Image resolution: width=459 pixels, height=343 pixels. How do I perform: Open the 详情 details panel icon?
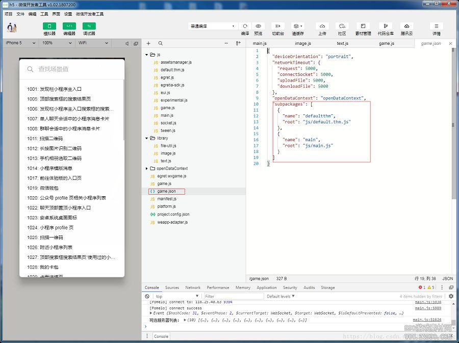click(436, 26)
